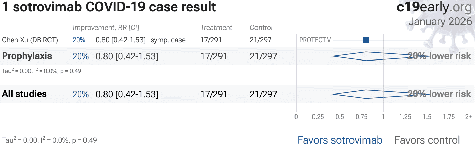Click the 0.25 axis tick label
This screenshot has width=475, height=145.
318,117
